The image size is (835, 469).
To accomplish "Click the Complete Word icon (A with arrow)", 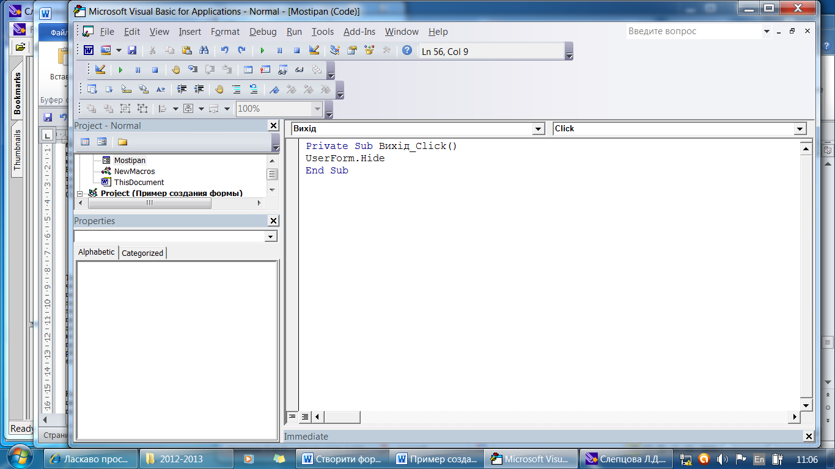I will tap(161, 89).
